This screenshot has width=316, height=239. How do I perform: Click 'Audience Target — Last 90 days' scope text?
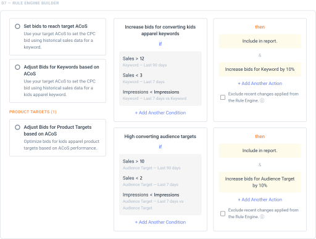pos(151,168)
